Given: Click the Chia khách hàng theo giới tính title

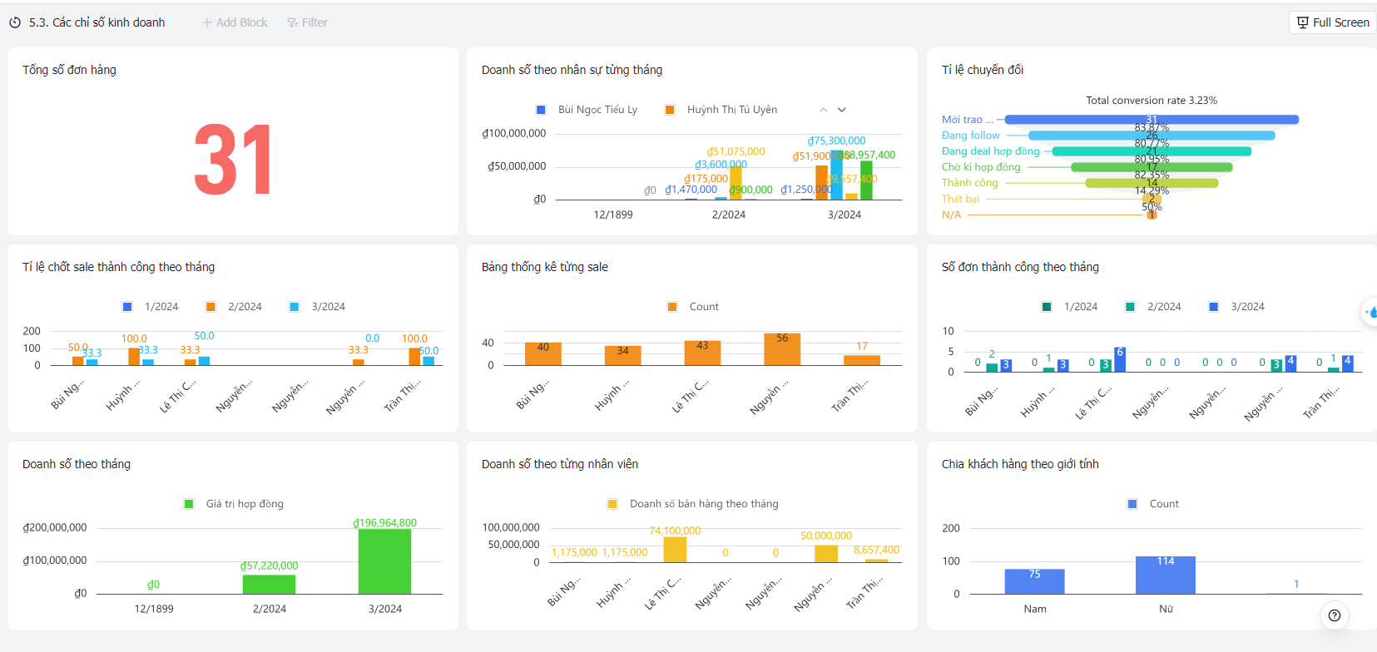Looking at the screenshot, I should click(x=1020, y=464).
